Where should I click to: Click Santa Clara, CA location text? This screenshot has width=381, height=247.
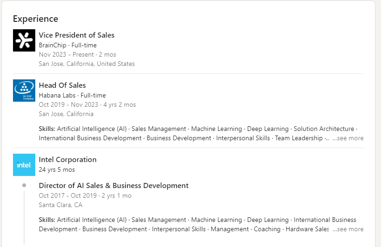point(61,205)
